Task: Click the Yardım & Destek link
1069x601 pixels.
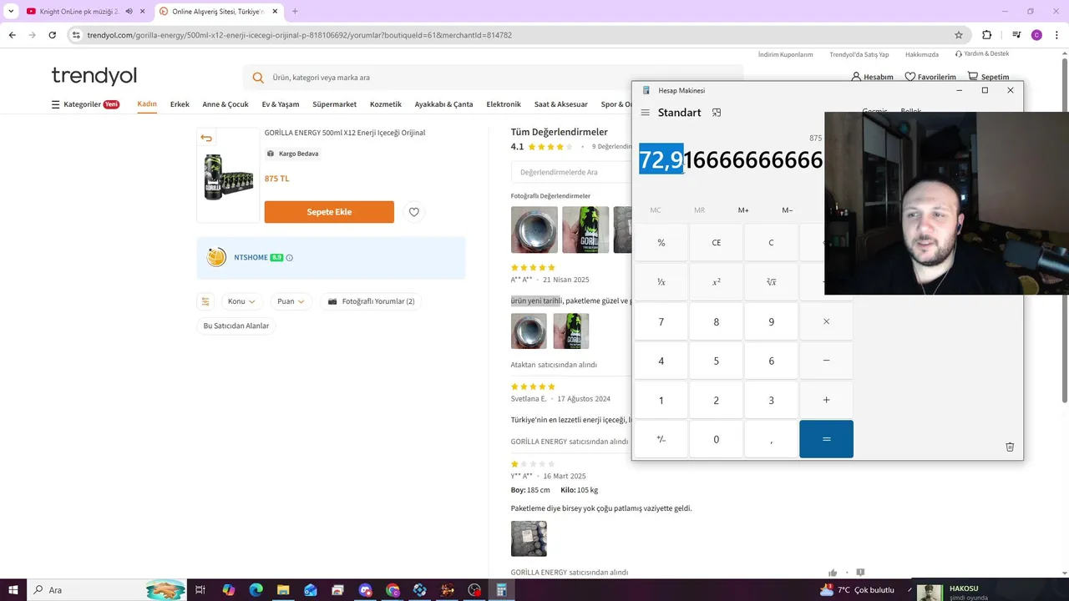Action: [982, 53]
